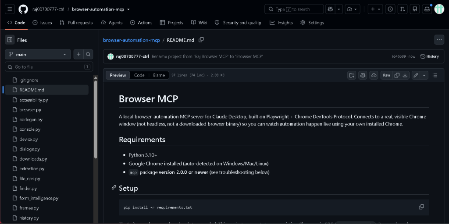Search the file tree with magnifier button
This screenshot has height=224, width=449.
click(88, 54)
